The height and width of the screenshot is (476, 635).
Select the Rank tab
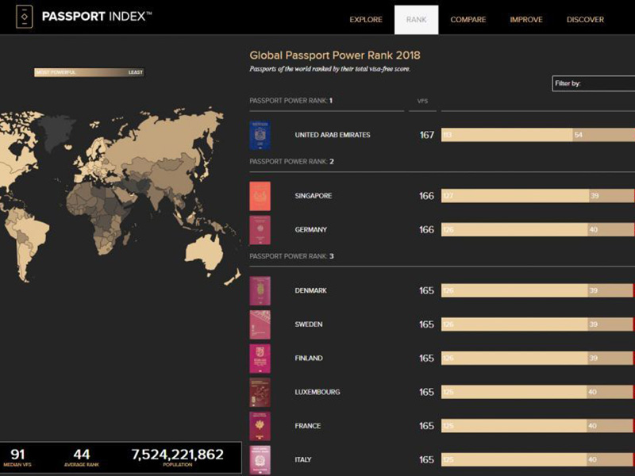(x=416, y=19)
